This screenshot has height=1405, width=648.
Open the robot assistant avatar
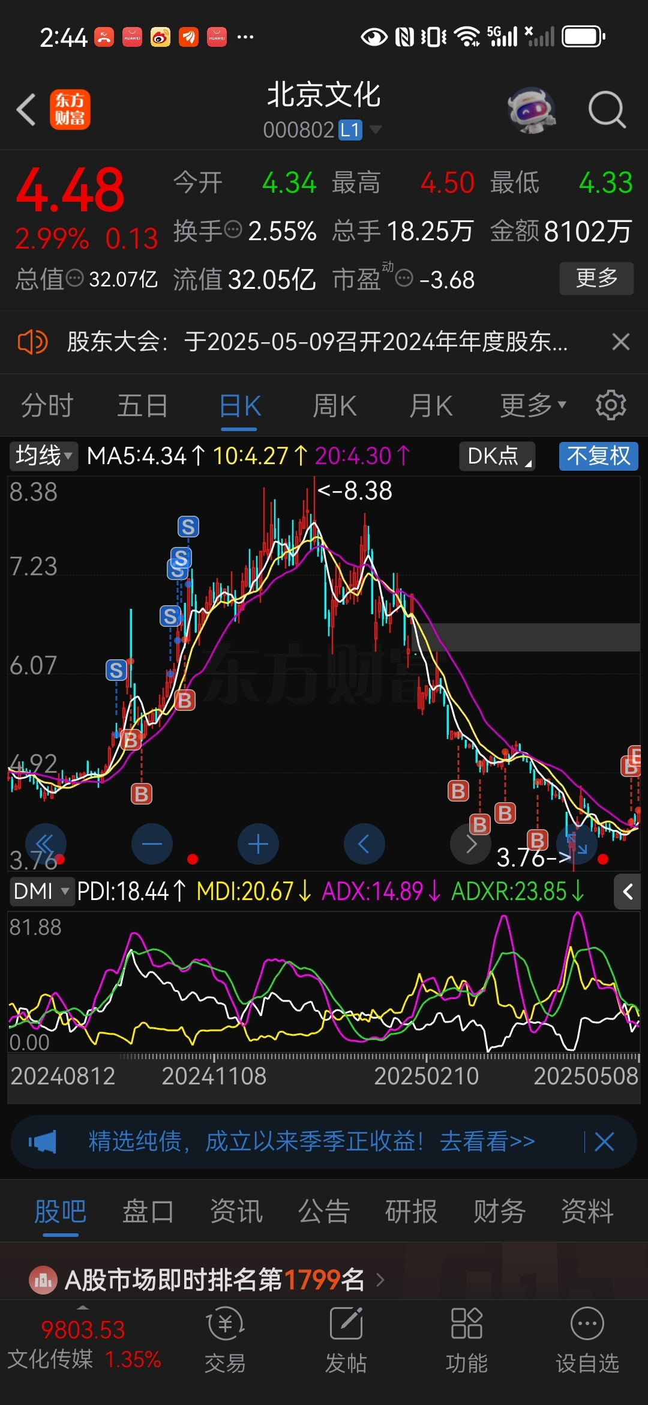click(x=532, y=110)
